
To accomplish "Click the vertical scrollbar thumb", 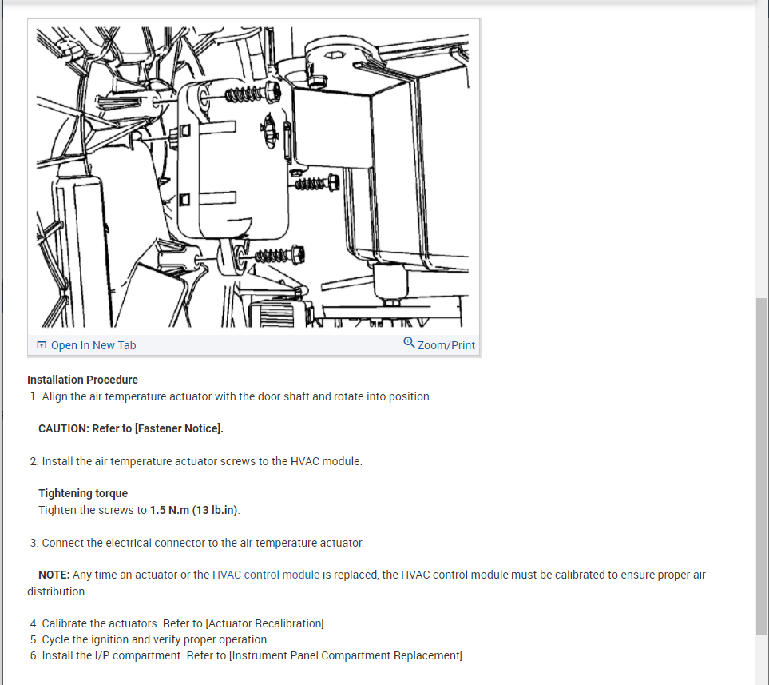I will click(x=761, y=467).
